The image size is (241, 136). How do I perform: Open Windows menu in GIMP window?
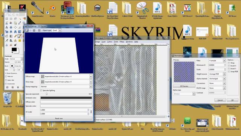pos(129,42)
